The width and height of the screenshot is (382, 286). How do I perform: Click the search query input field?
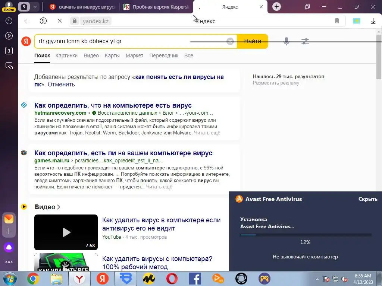(132, 41)
